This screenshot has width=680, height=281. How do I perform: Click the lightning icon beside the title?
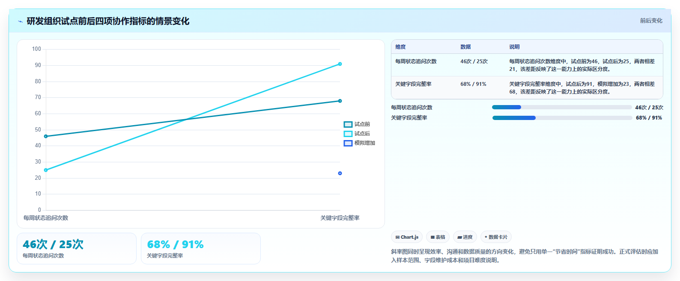click(x=20, y=21)
